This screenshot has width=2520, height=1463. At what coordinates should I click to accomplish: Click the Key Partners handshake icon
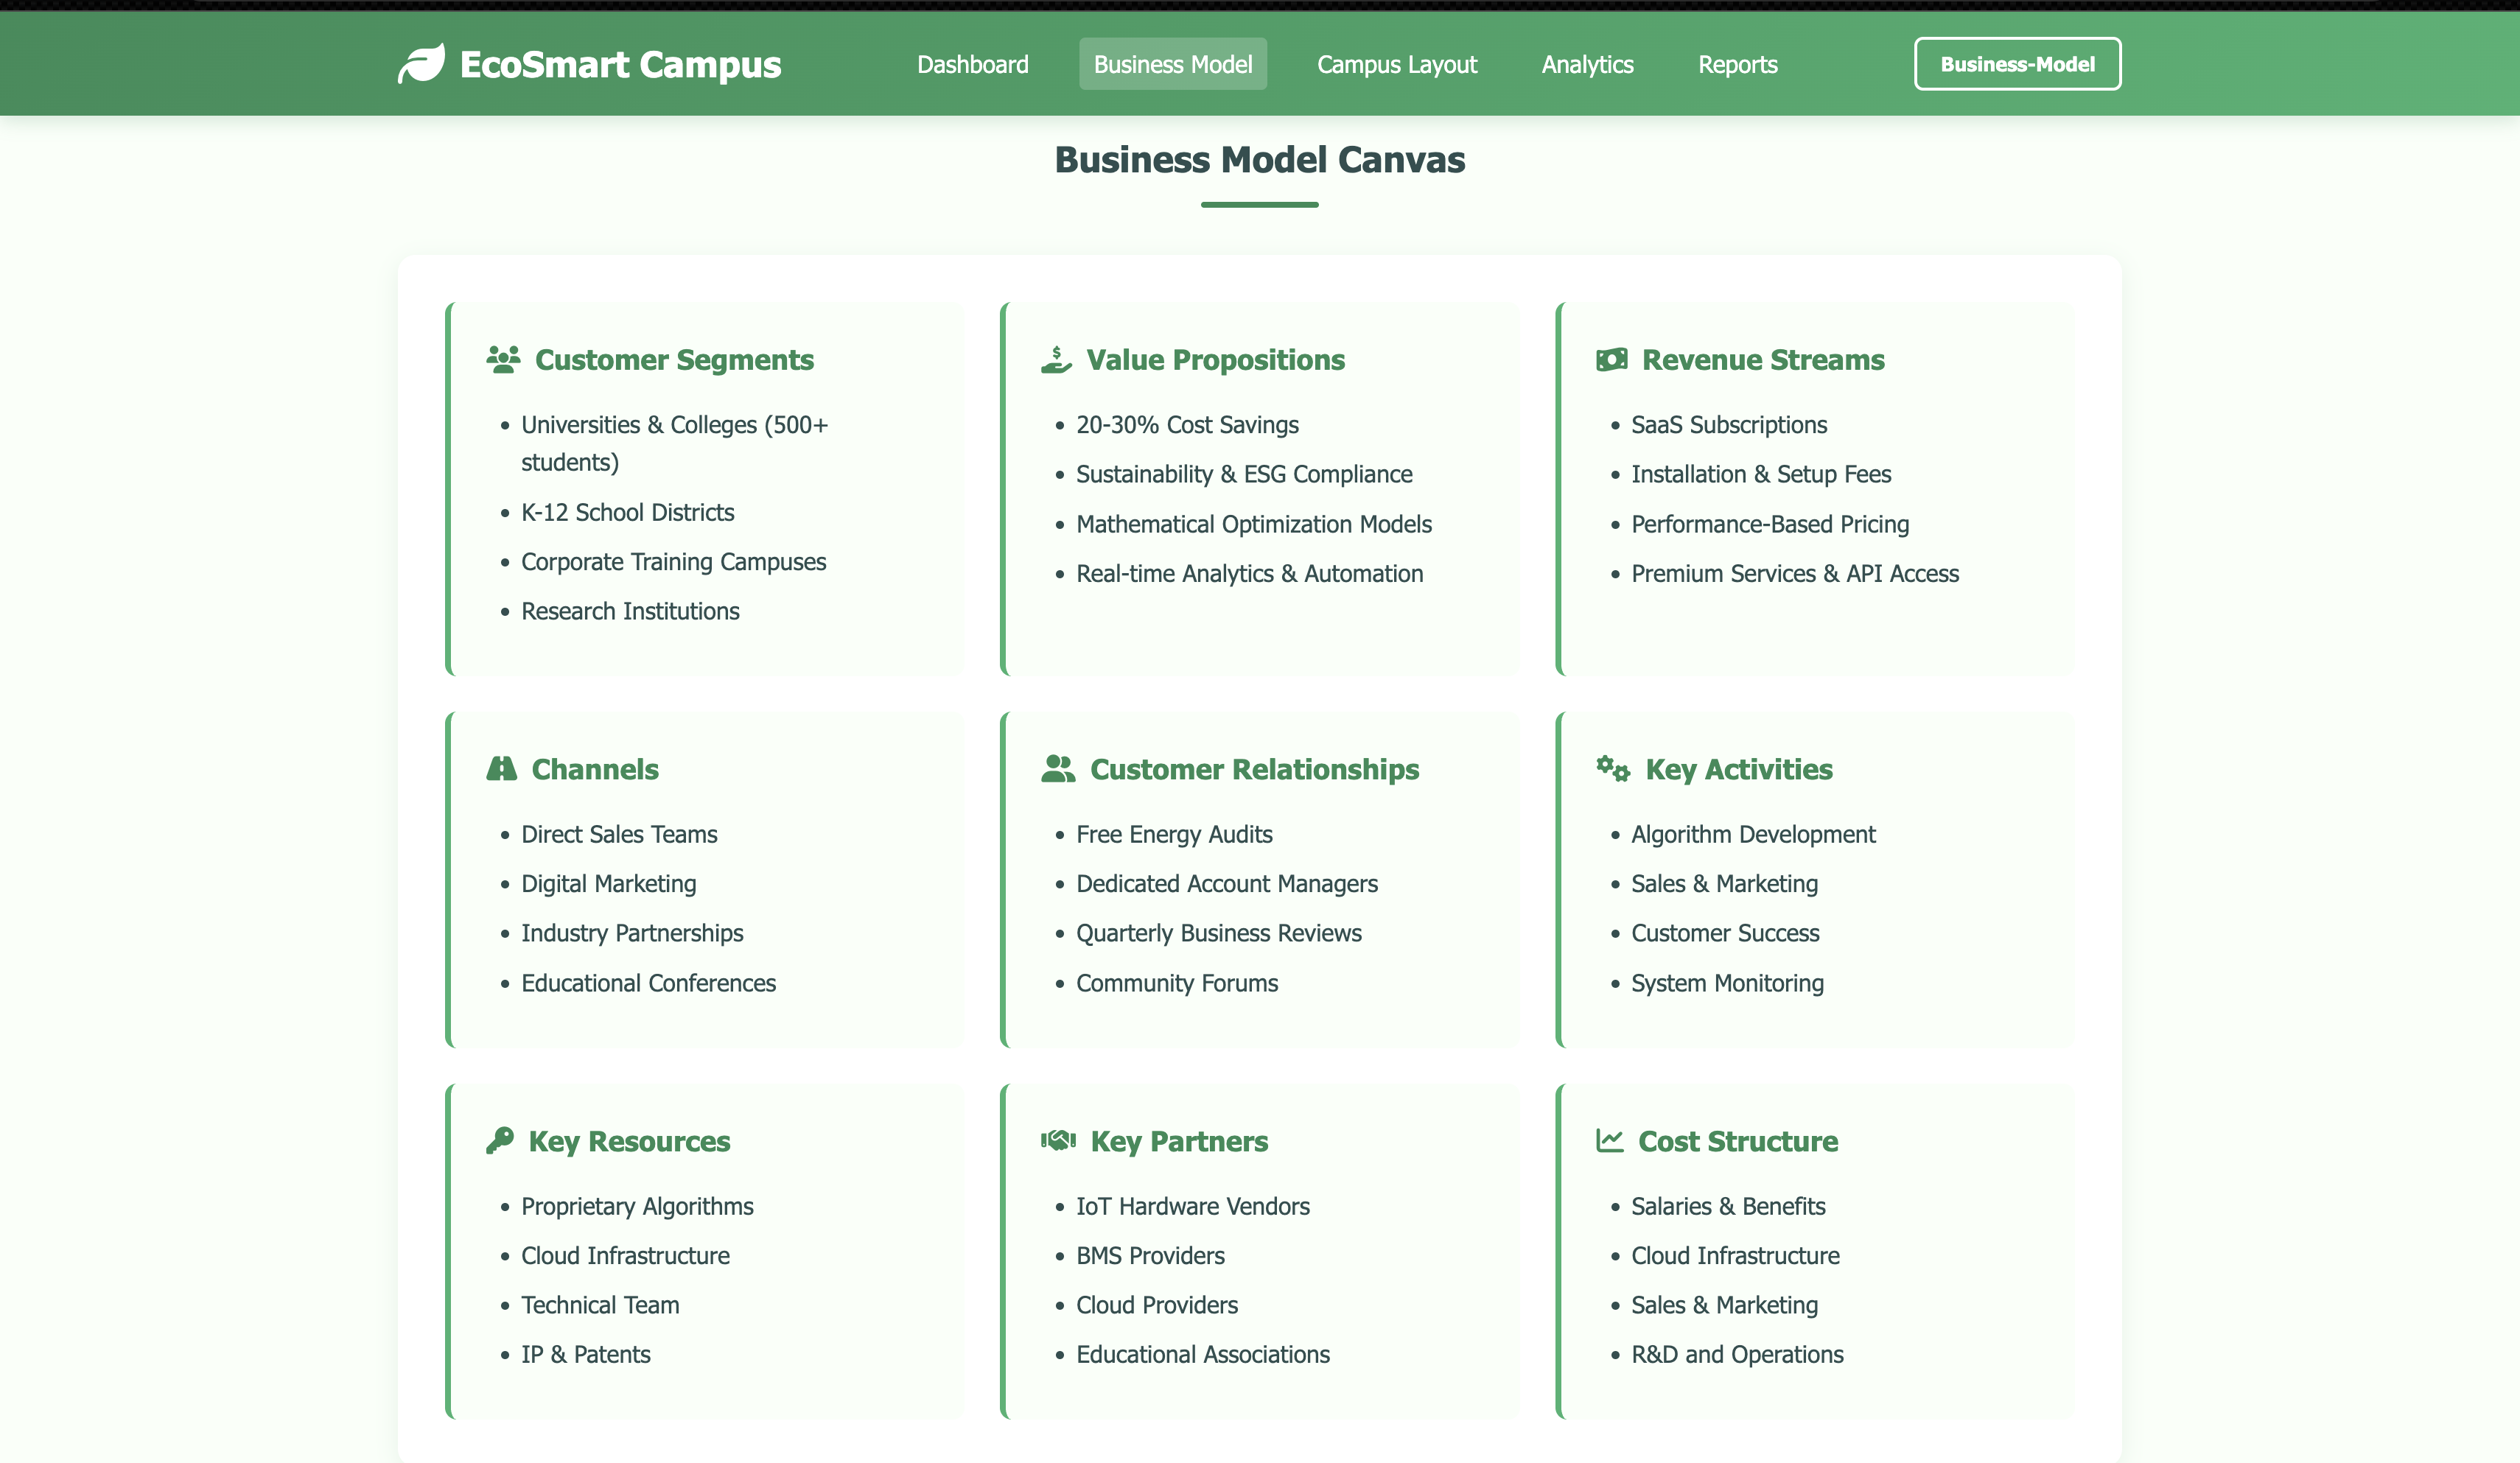point(1058,1141)
